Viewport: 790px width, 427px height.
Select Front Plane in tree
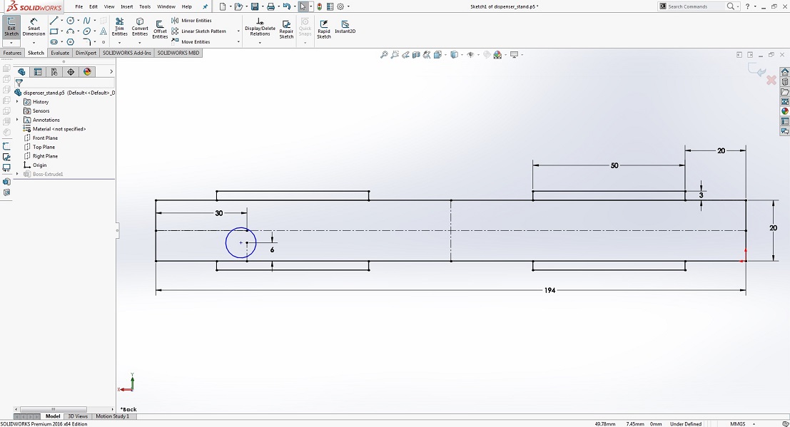click(x=41, y=138)
